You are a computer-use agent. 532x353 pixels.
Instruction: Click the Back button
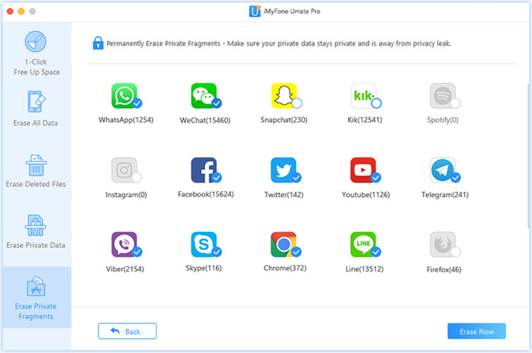coord(128,331)
